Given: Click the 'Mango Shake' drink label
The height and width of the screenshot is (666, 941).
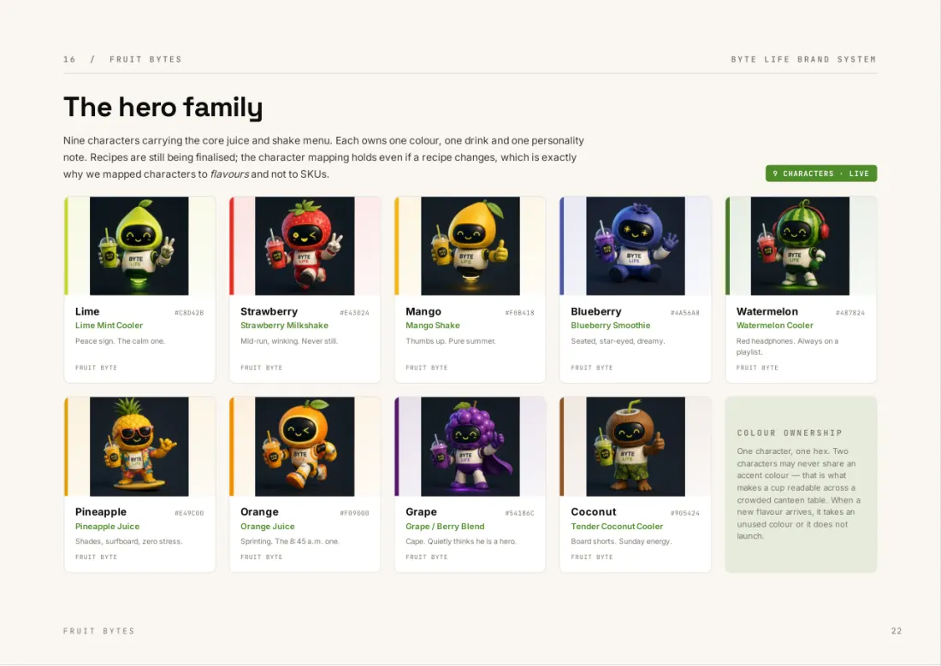Looking at the screenshot, I should (433, 325).
